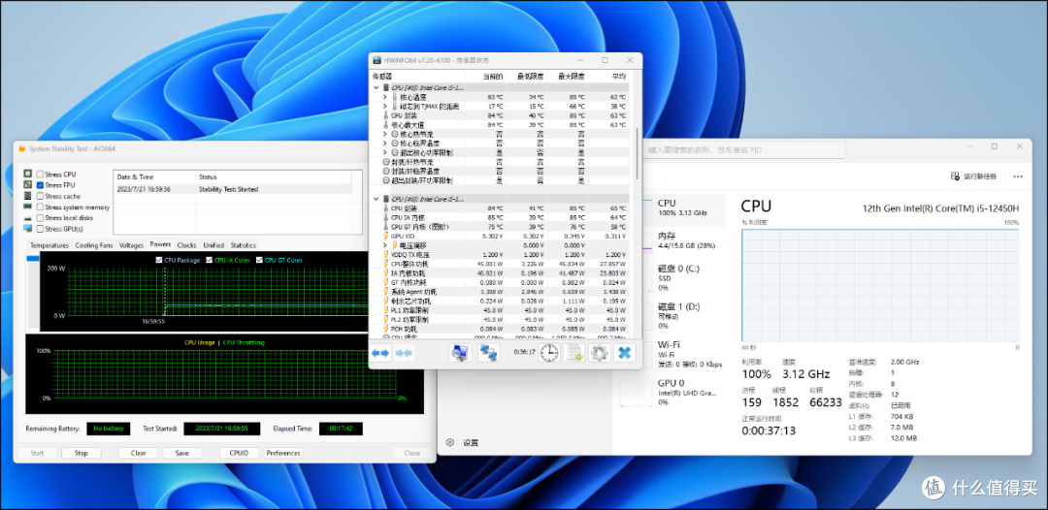Click the chip icon beside Stress CPU
Screen dimensions: 1048x510
(28, 175)
